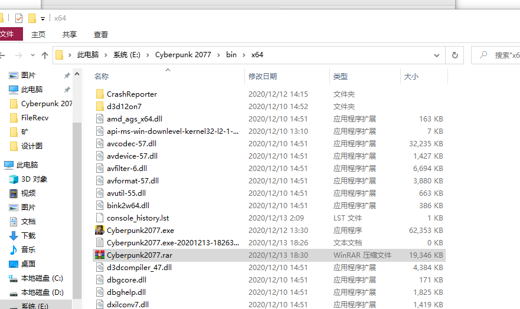Select the bink2w64.dll file
520x309 pixels.
pos(128,206)
